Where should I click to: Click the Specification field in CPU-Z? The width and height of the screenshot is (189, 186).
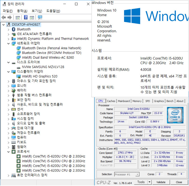click(x=150, y=127)
